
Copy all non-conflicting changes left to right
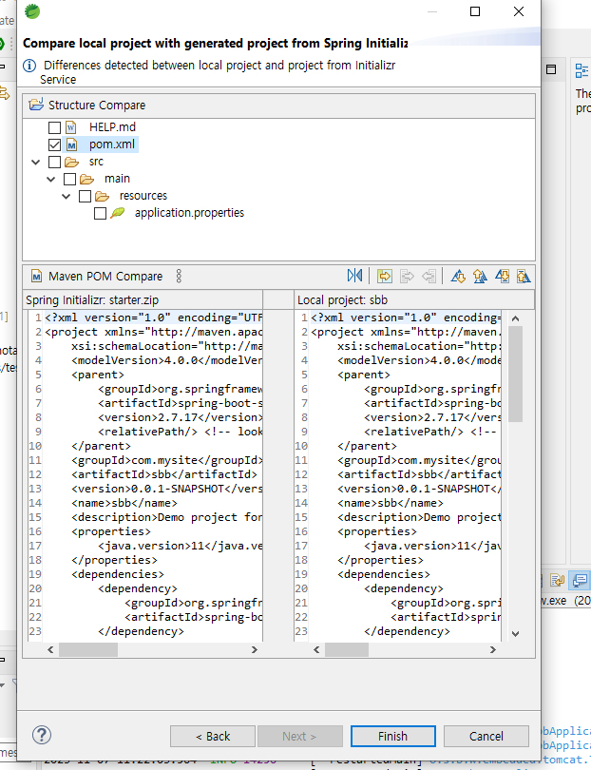coord(385,276)
